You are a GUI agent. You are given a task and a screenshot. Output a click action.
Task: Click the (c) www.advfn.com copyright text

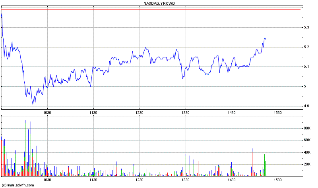[18, 185]
